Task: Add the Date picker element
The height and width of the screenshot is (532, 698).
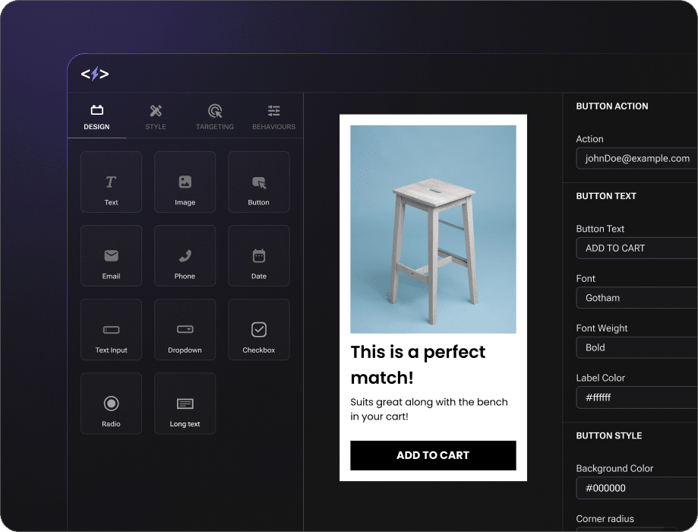Action: coord(259,256)
